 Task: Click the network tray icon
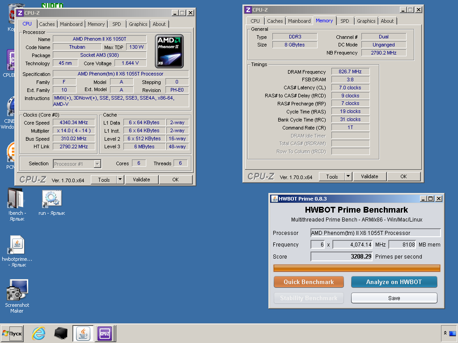453,333
